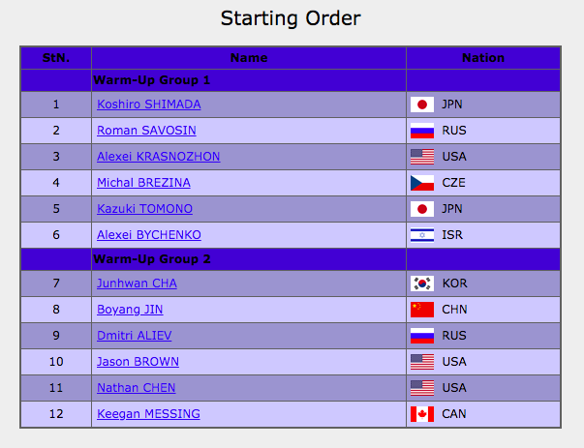The image size is (584, 448).
Task: Click the Canada flag icon
Action: pos(422,414)
